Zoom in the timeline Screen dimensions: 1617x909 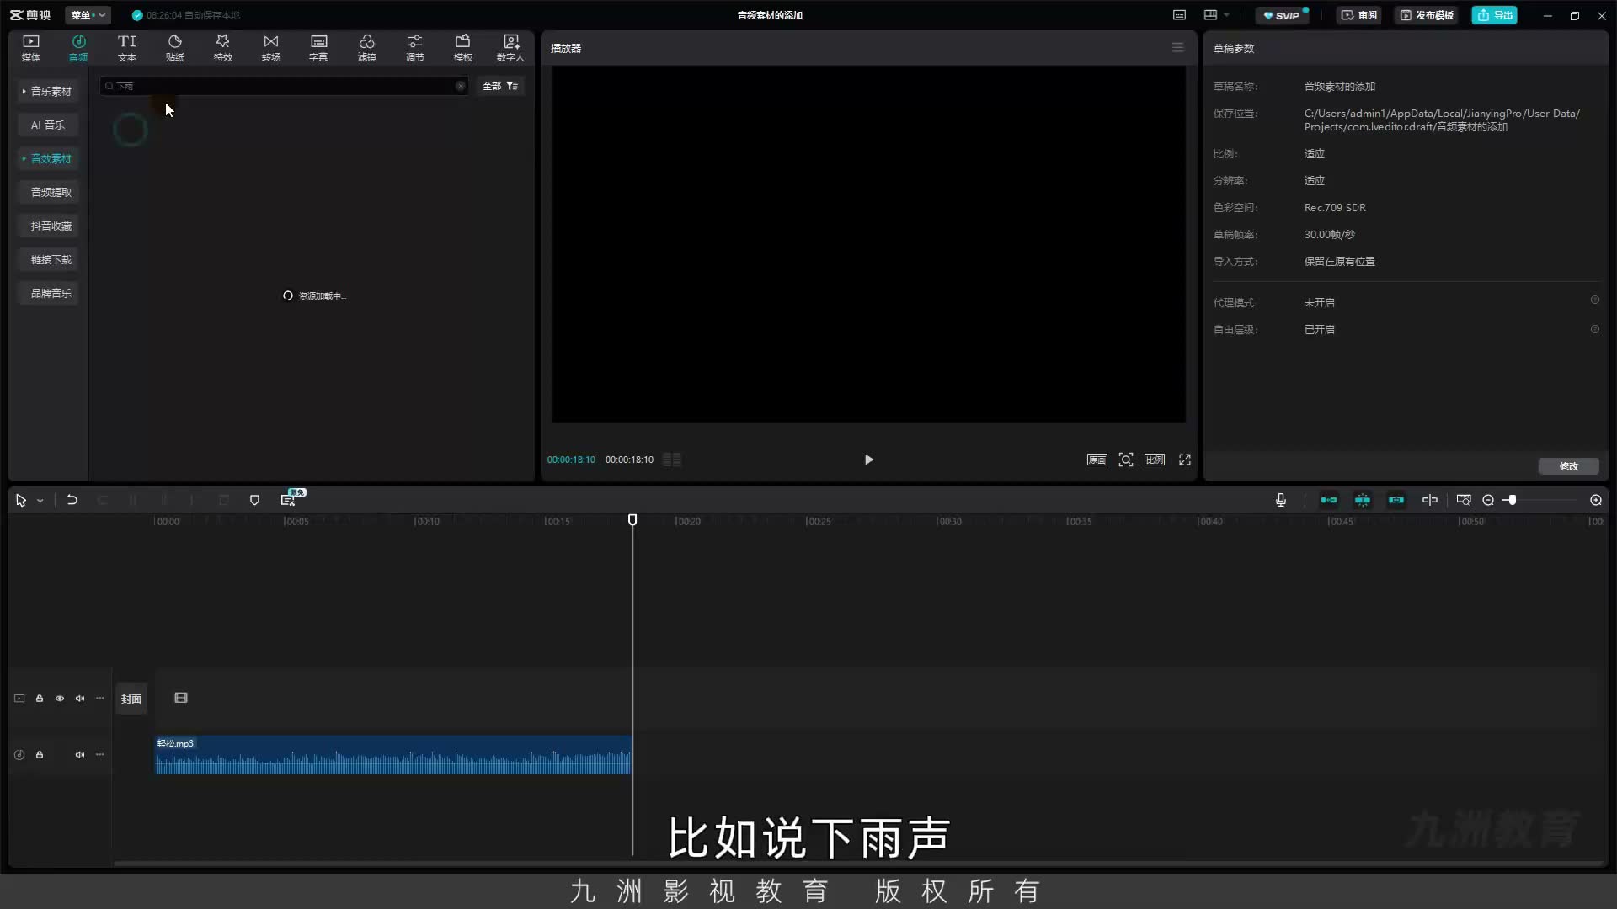click(1595, 500)
